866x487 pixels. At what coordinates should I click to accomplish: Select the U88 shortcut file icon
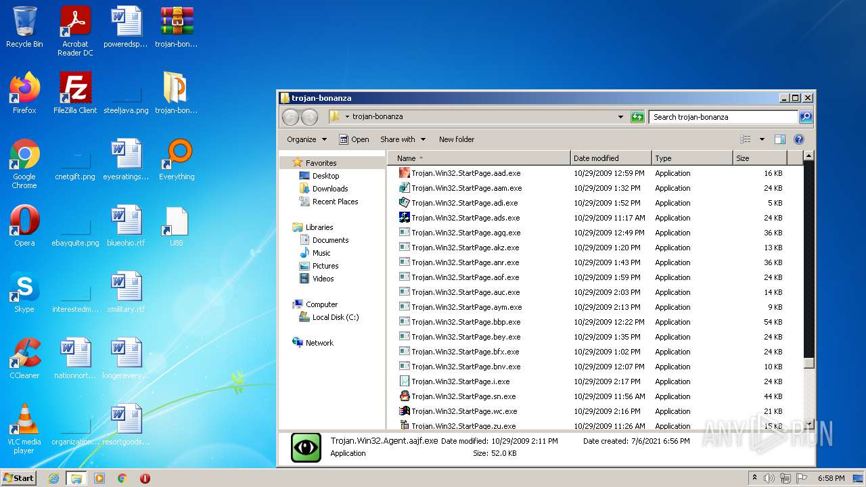tap(177, 226)
